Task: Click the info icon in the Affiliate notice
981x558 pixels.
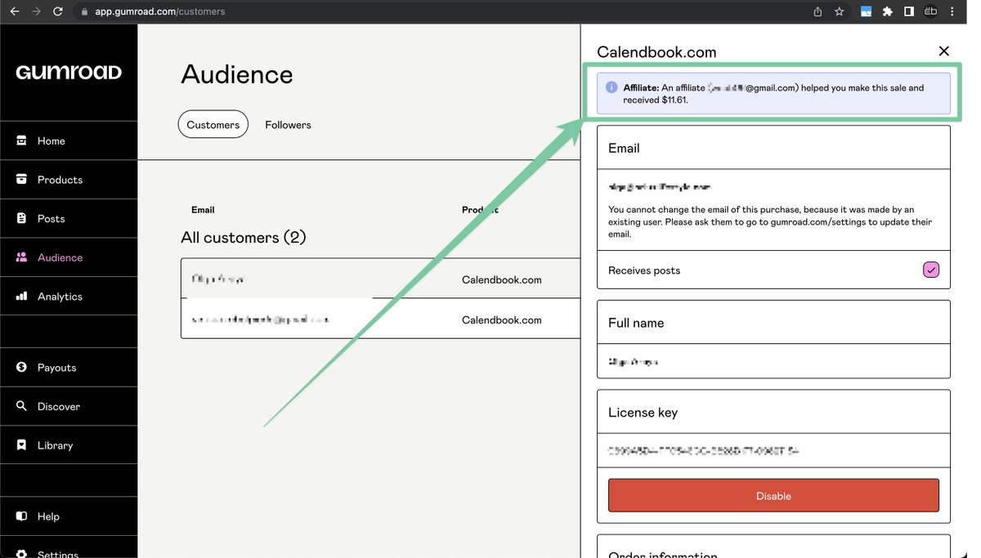Action: [611, 87]
